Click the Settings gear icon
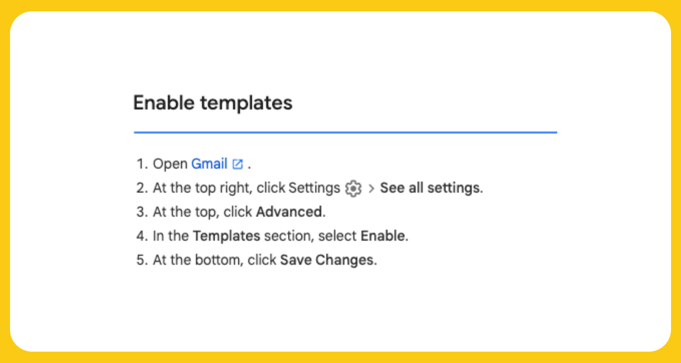This screenshot has height=363, width=681. tap(353, 188)
